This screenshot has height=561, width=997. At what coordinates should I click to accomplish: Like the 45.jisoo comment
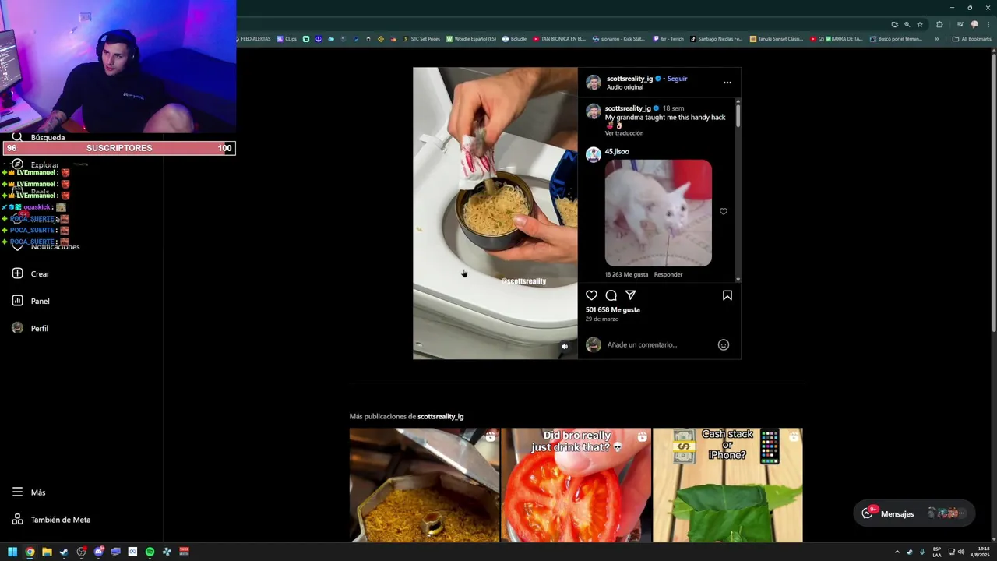click(724, 211)
